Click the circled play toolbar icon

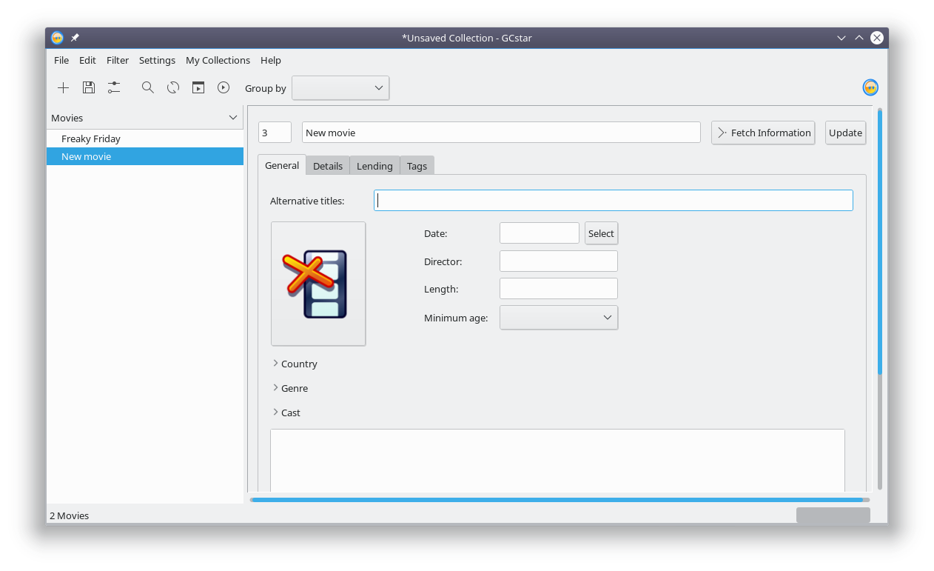pos(224,88)
